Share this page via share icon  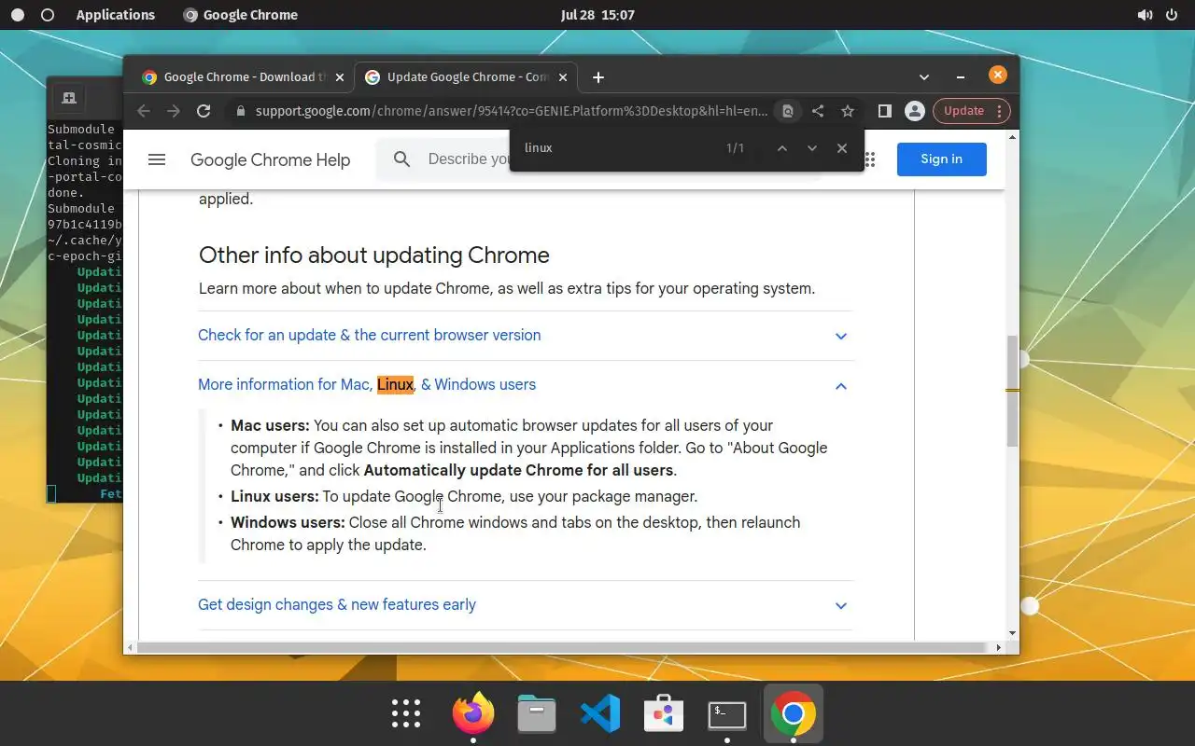tap(818, 111)
